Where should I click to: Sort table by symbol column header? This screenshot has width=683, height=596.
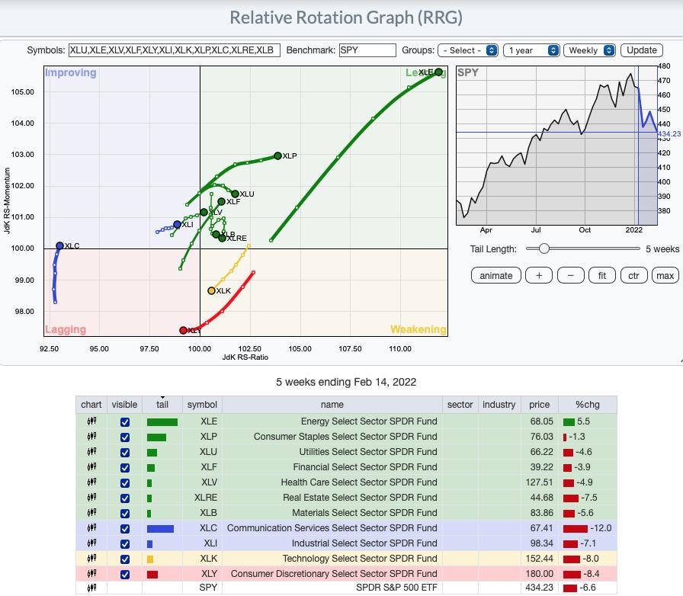pos(202,405)
